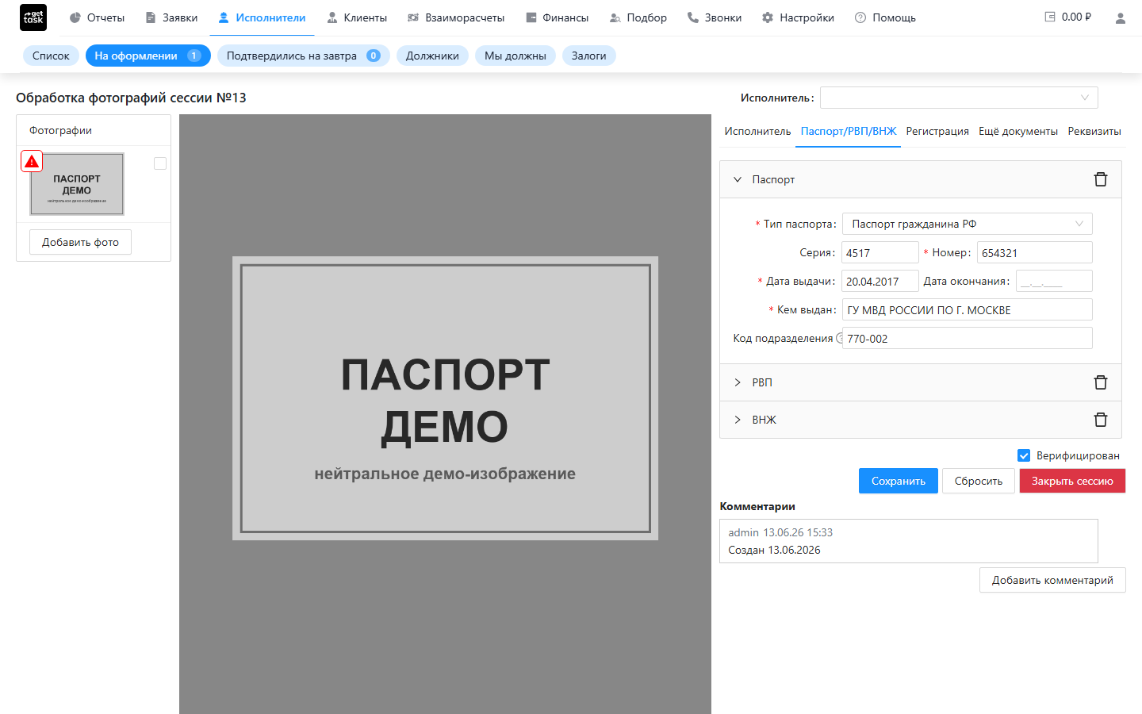Toggle the photo thumbnail checkbox

point(160,163)
